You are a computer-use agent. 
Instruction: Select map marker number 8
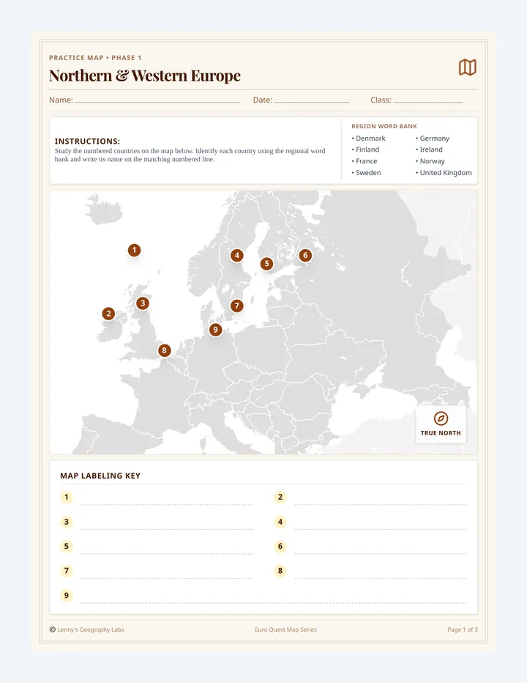(164, 350)
